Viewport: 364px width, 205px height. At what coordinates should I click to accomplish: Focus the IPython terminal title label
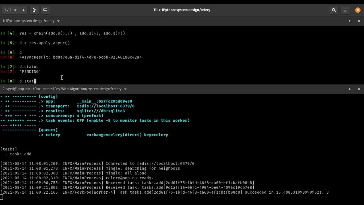point(28,21)
